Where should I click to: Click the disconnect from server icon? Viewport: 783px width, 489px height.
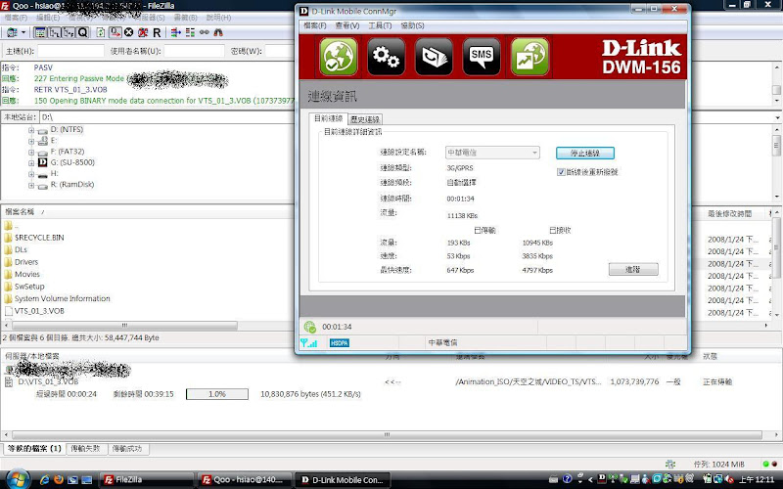143,32
